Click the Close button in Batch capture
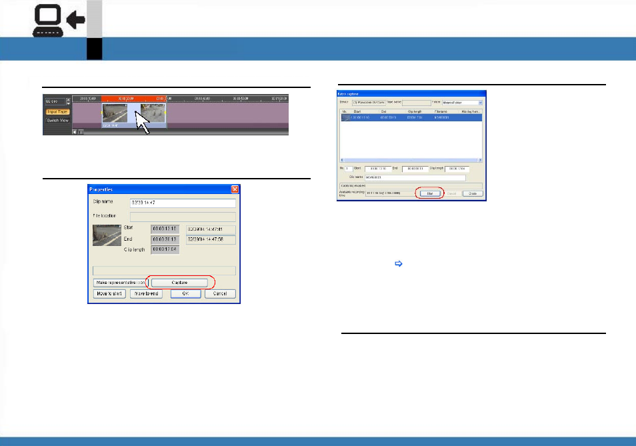This screenshot has height=446, width=636. 473,193
